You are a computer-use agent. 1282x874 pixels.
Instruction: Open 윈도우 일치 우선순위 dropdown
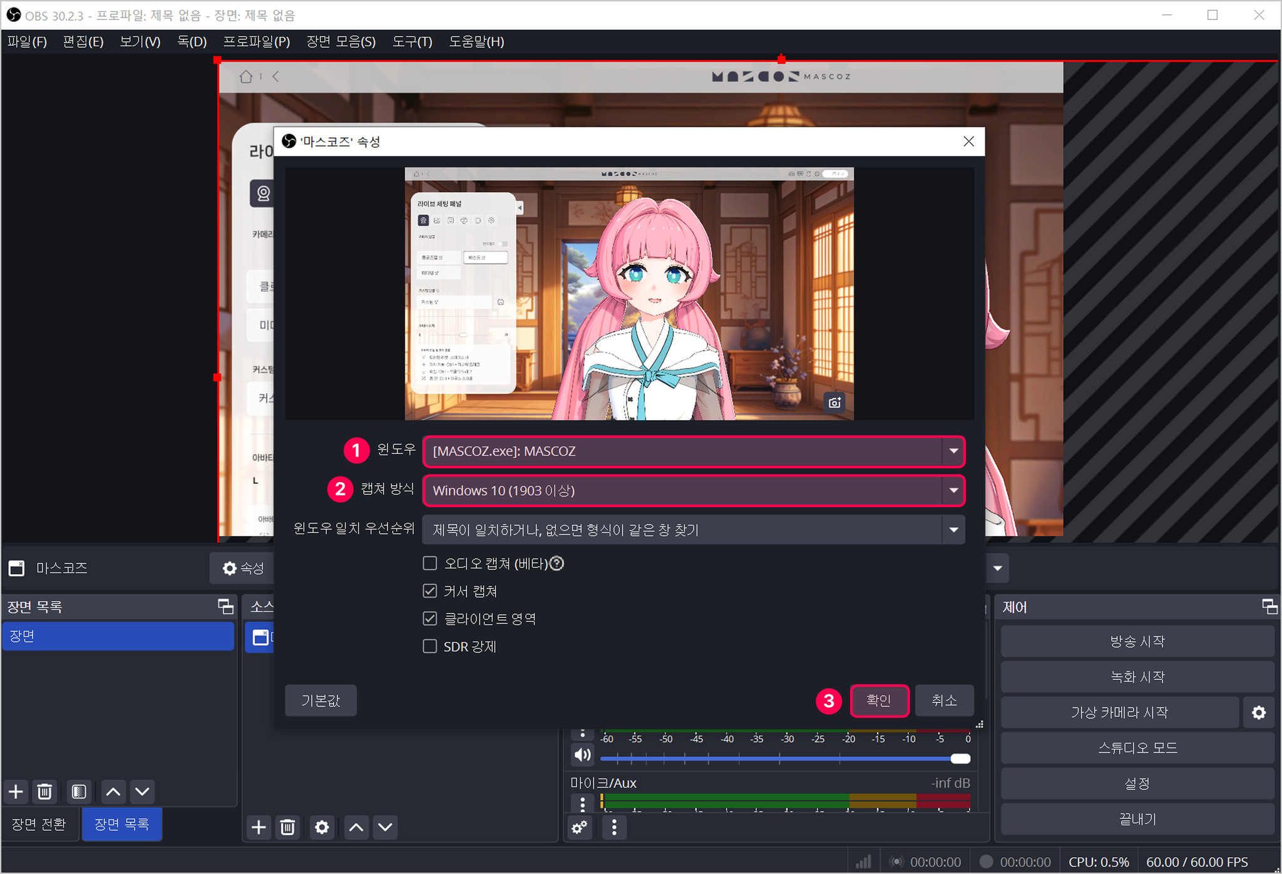[x=694, y=530]
